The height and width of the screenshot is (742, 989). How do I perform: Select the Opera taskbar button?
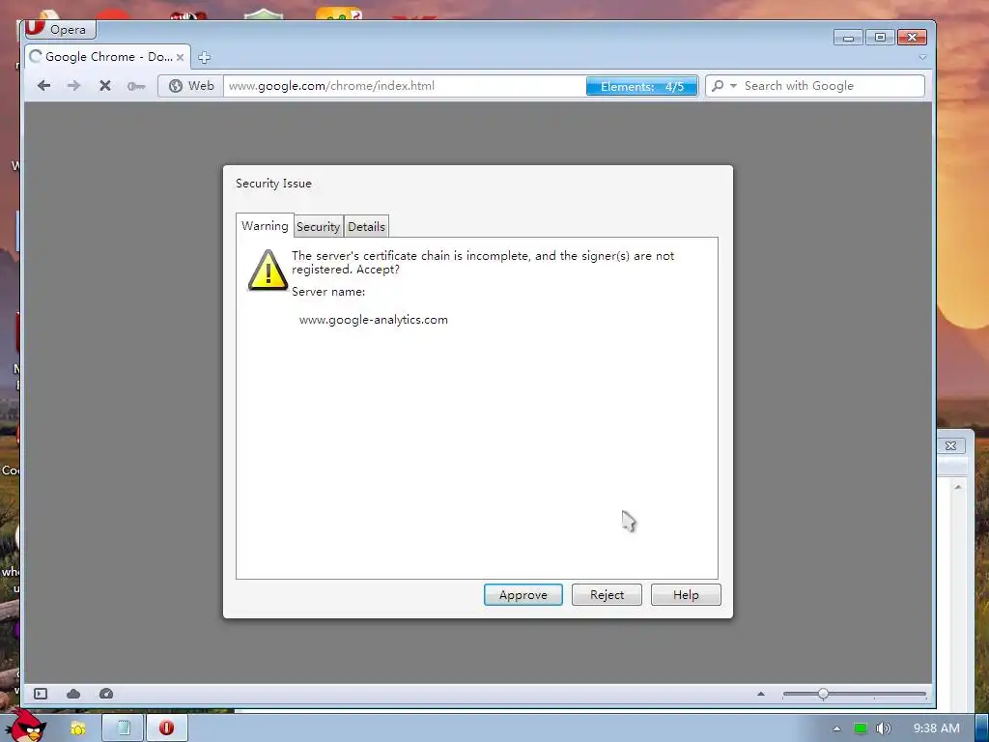pyautogui.click(x=166, y=728)
